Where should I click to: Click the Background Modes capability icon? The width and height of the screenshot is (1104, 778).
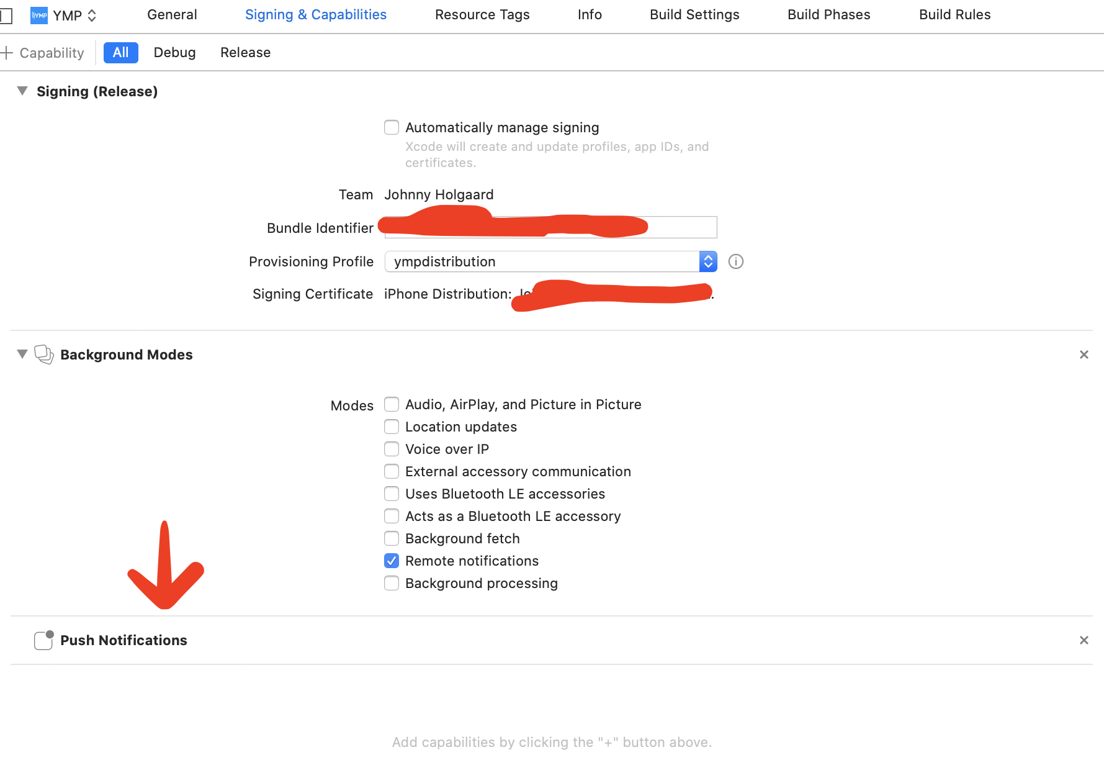click(43, 354)
